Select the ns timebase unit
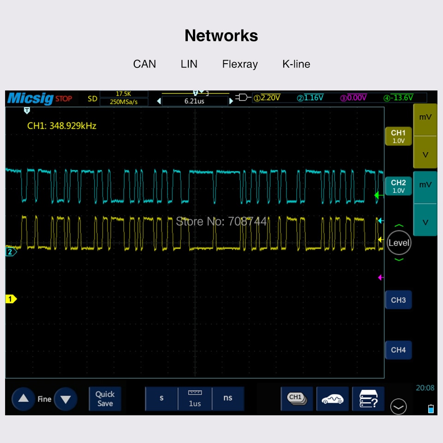 (228, 399)
